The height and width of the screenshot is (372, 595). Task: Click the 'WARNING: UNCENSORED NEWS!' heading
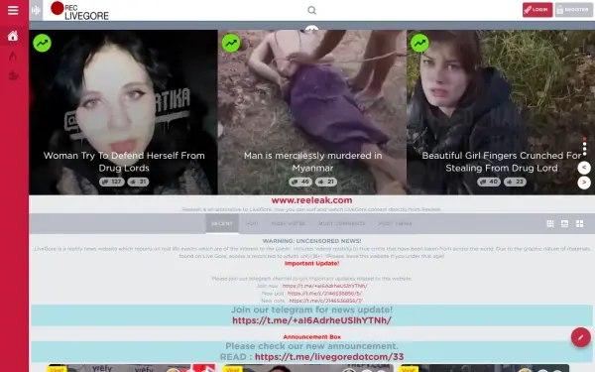(311, 241)
